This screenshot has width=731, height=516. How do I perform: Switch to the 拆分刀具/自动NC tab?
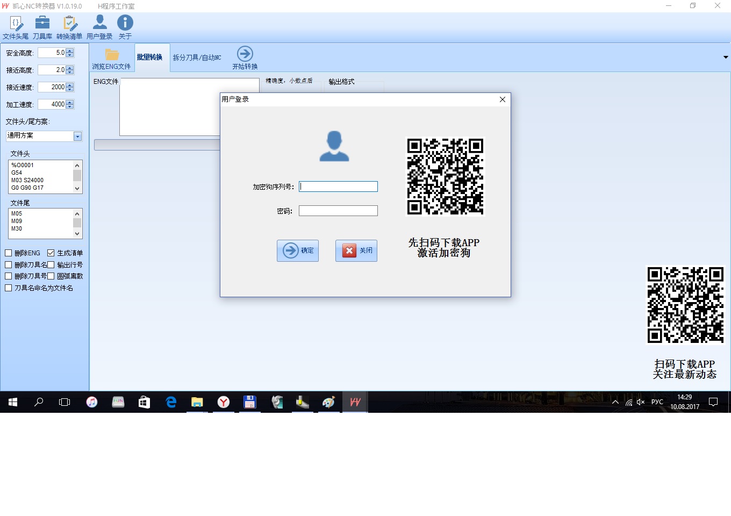coord(197,58)
